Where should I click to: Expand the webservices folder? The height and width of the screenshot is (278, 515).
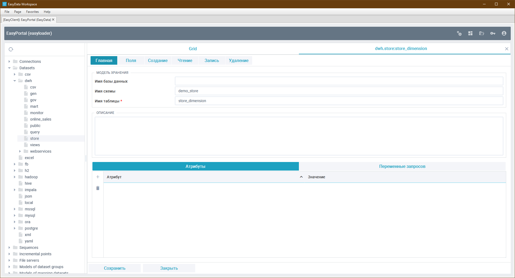(20, 151)
